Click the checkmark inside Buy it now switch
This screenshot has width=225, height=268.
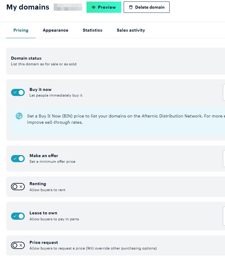(x=15, y=92)
